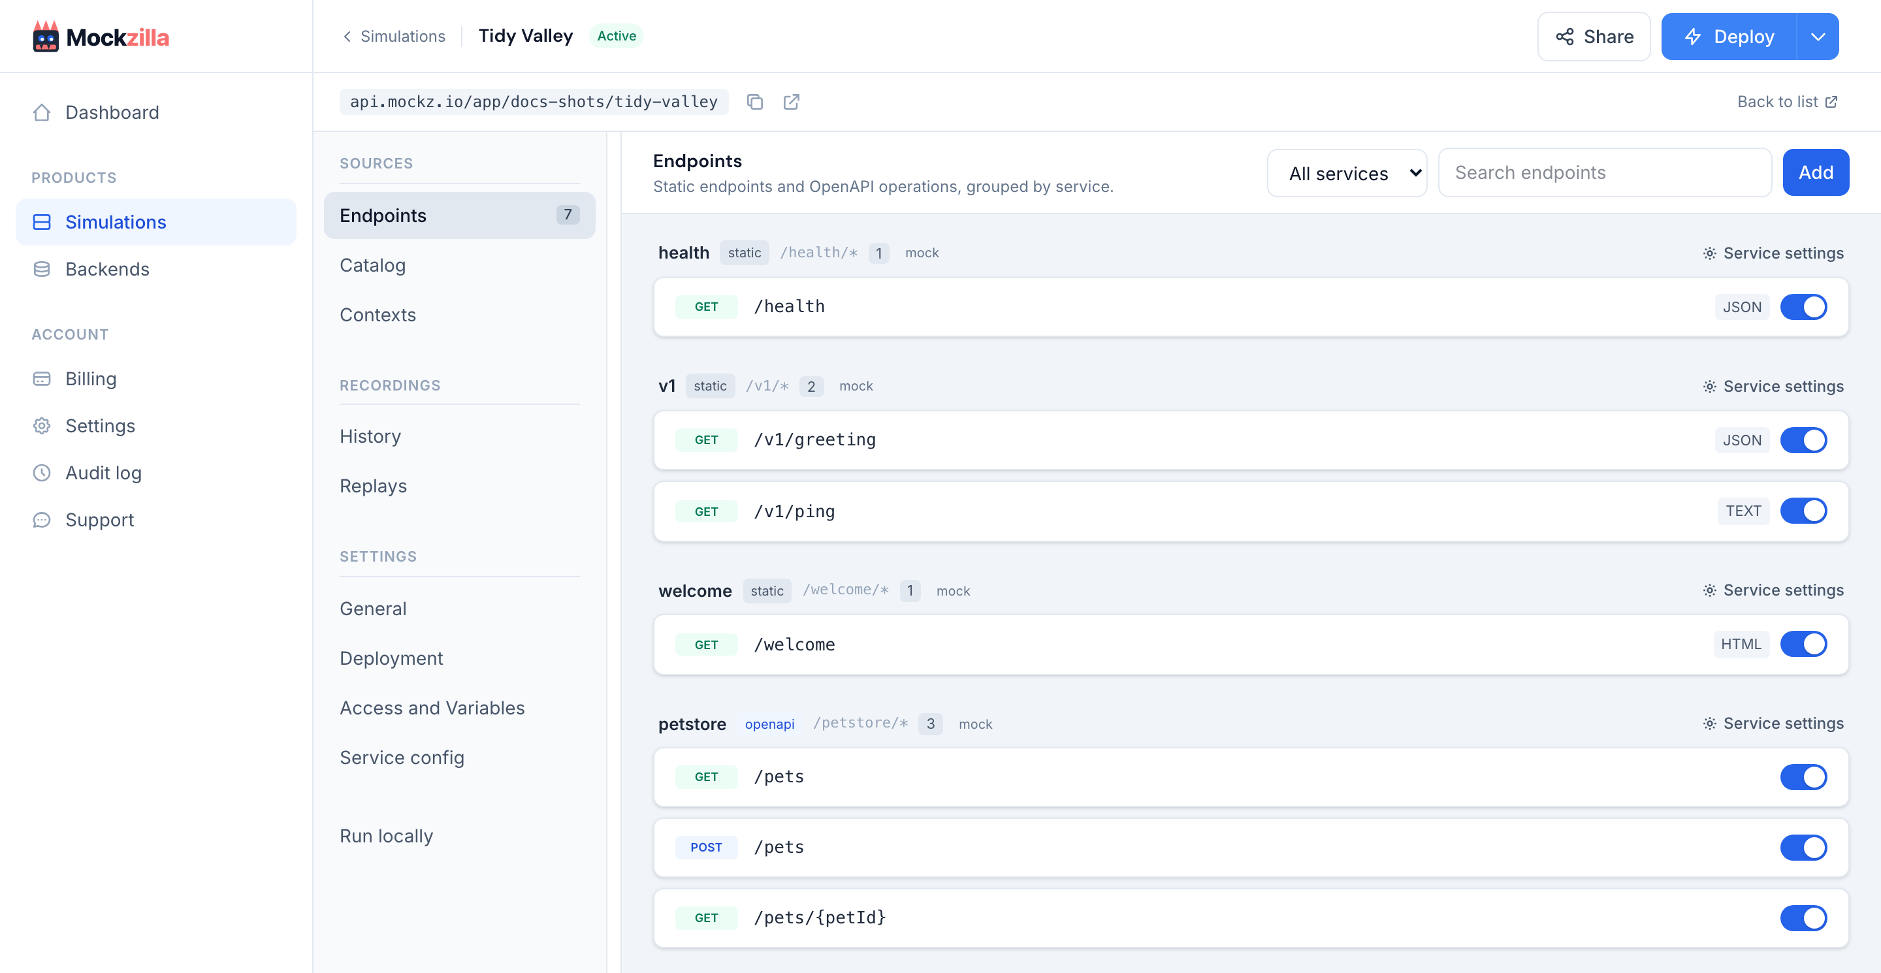Open General settings
The height and width of the screenshot is (973, 1881).
pos(373,609)
